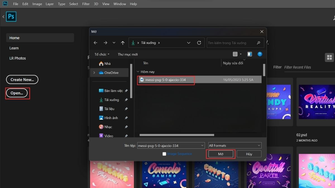Open the All Formats file type dropdown
This screenshot has width=335, height=188.
259,145
